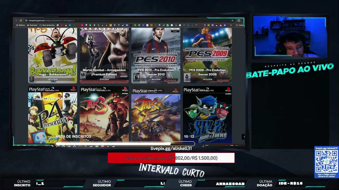Click the Meta de Inscritos progress bar

125,144
